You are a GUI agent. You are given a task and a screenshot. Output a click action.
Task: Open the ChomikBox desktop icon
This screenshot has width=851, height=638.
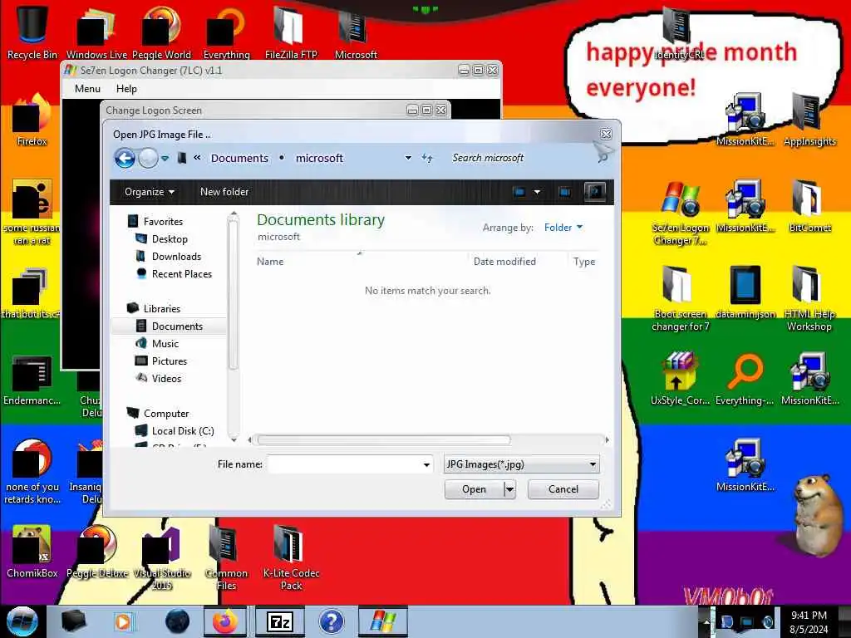click(32, 552)
